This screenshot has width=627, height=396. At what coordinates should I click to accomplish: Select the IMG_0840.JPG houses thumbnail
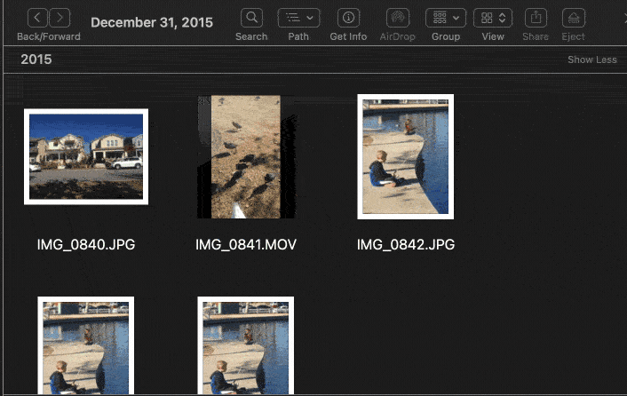86,156
